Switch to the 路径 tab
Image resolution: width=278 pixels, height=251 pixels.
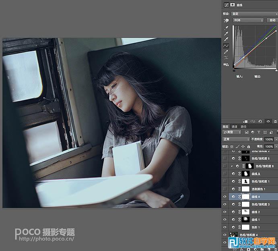(243, 127)
